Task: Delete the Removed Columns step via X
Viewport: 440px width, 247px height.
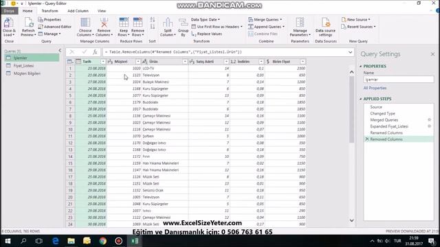Action: [x=366, y=139]
